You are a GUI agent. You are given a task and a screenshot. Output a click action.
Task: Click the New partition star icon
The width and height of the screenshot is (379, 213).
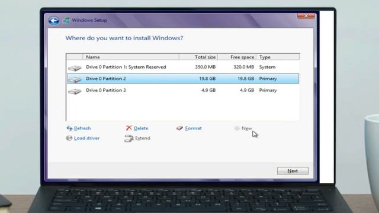237,128
